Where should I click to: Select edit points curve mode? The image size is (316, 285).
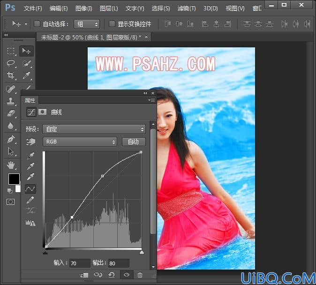point(30,189)
